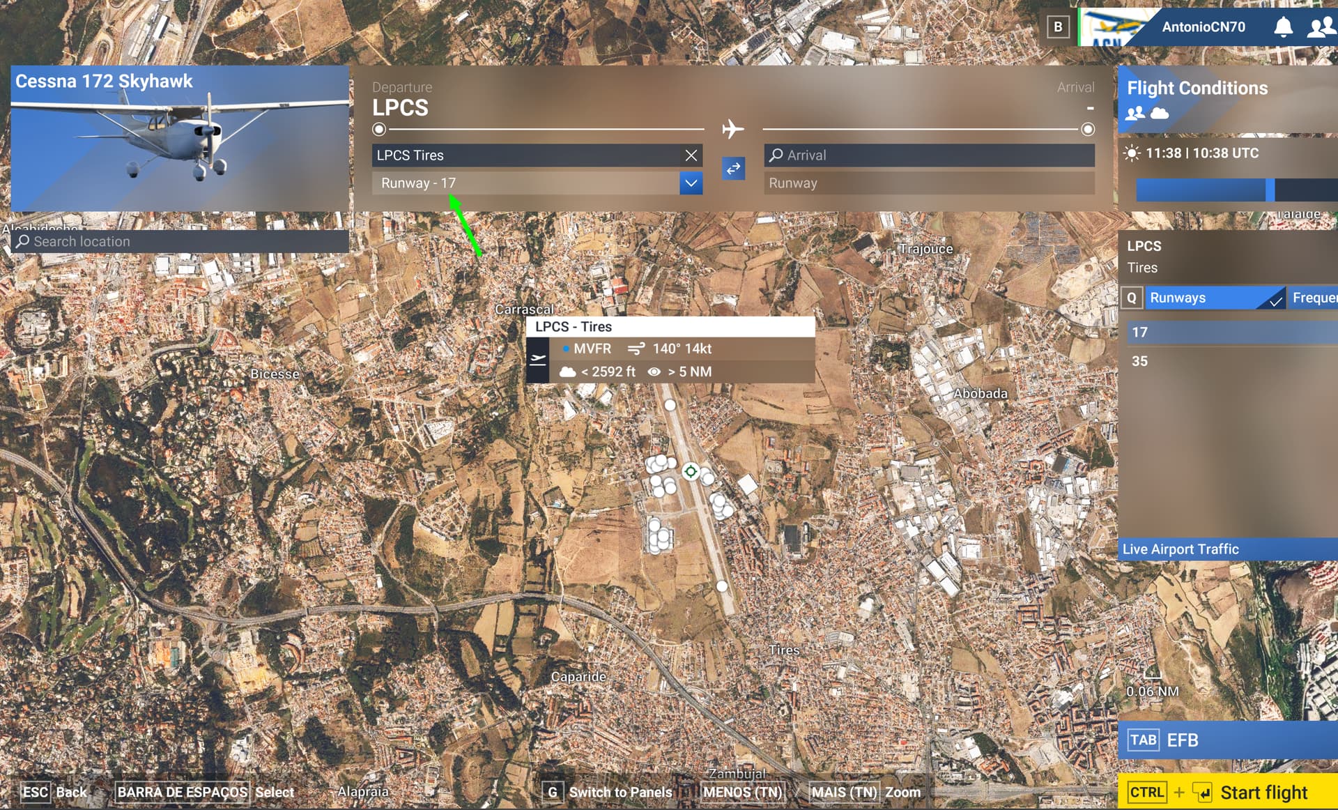Click the parking spot marker at the runway south end
This screenshot has height=810, width=1338.
722,586
